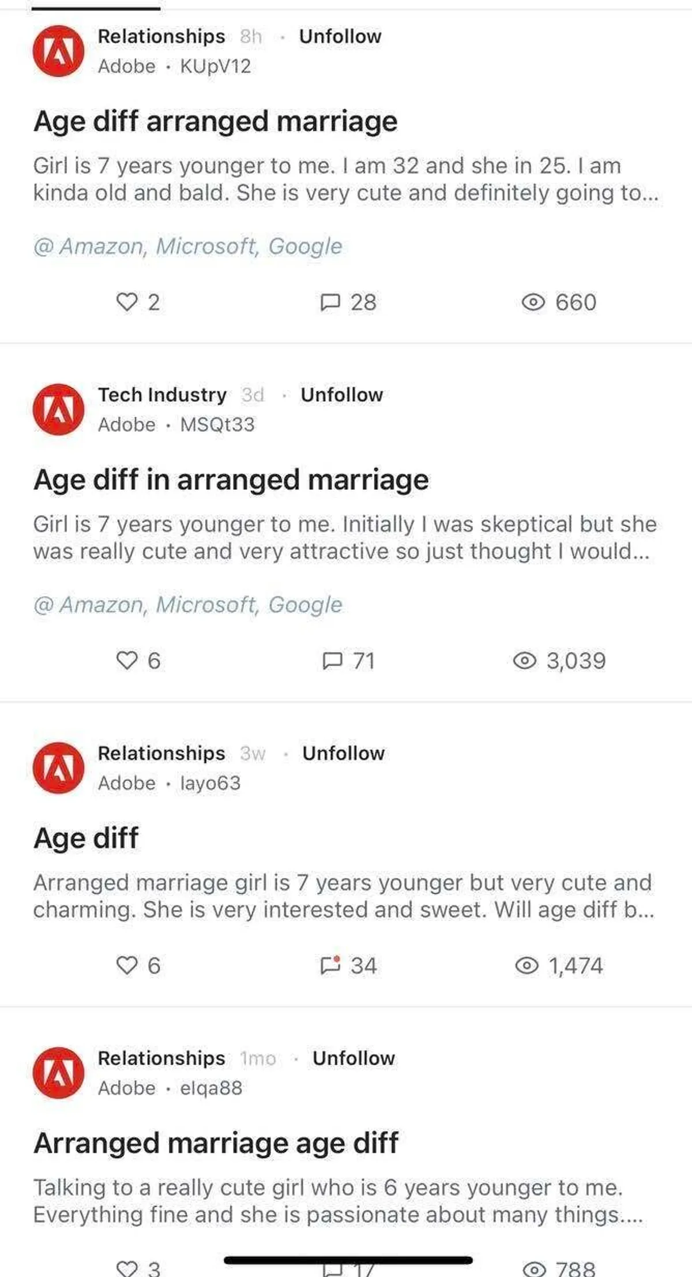The height and width of the screenshot is (1277, 692).
Task: Tap the '@ Amazon, Microsoft, Google' tag on first post
Action: click(188, 246)
